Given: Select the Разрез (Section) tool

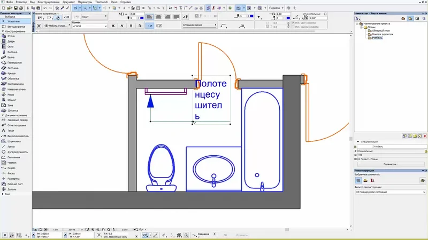Looking at the screenshot, I should pos(11,168).
